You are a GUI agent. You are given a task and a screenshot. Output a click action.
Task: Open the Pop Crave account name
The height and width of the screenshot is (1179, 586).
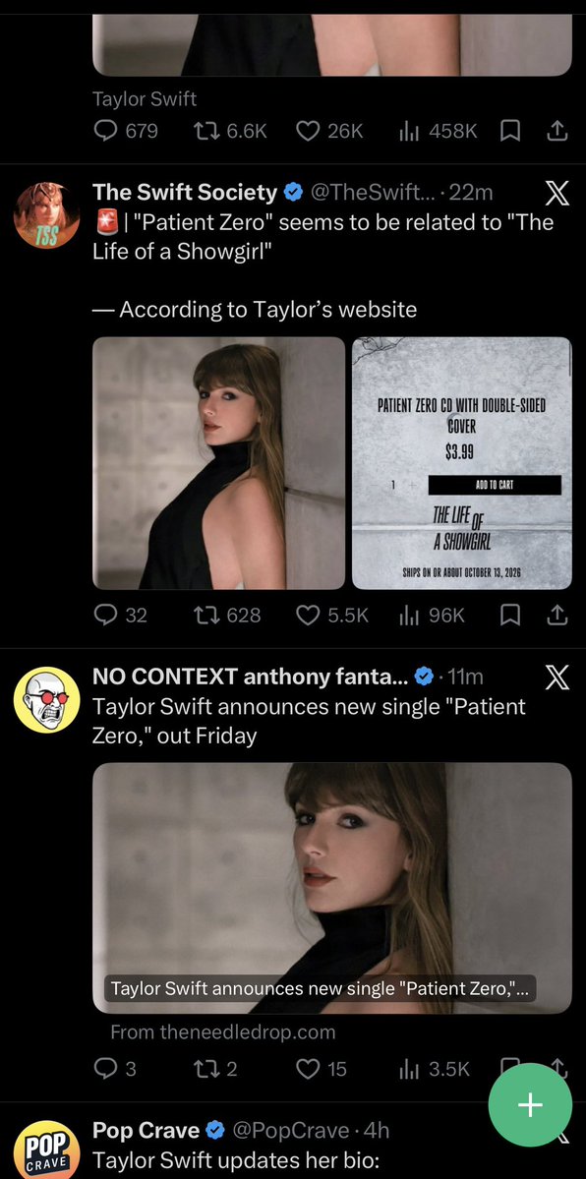146,1130
